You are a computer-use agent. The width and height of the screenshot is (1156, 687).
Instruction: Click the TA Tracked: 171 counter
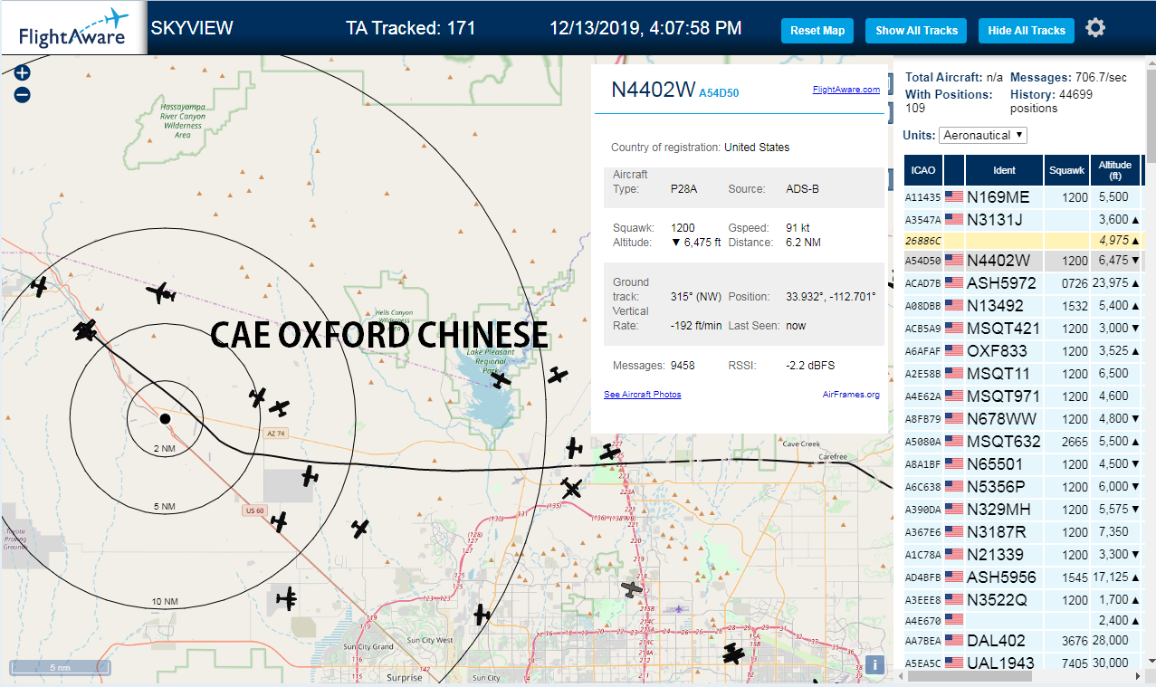point(411,28)
